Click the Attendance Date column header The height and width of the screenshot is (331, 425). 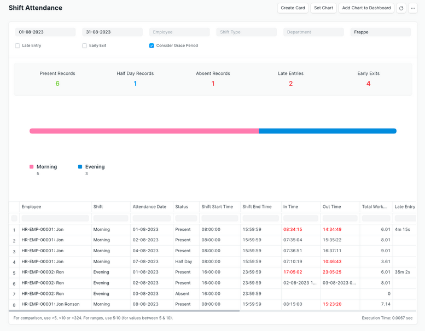click(x=149, y=207)
